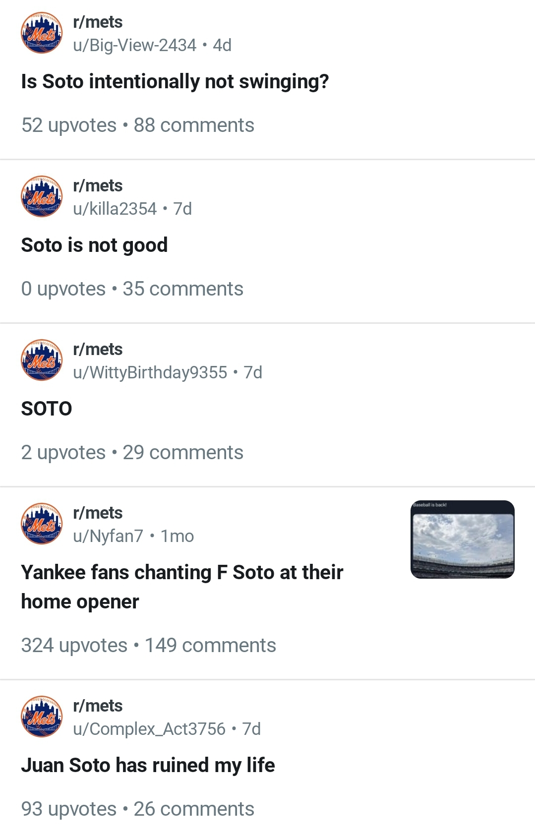This screenshot has width=535, height=840.
Task: Open post titled 'Soto is not good'
Action: [94, 245]
